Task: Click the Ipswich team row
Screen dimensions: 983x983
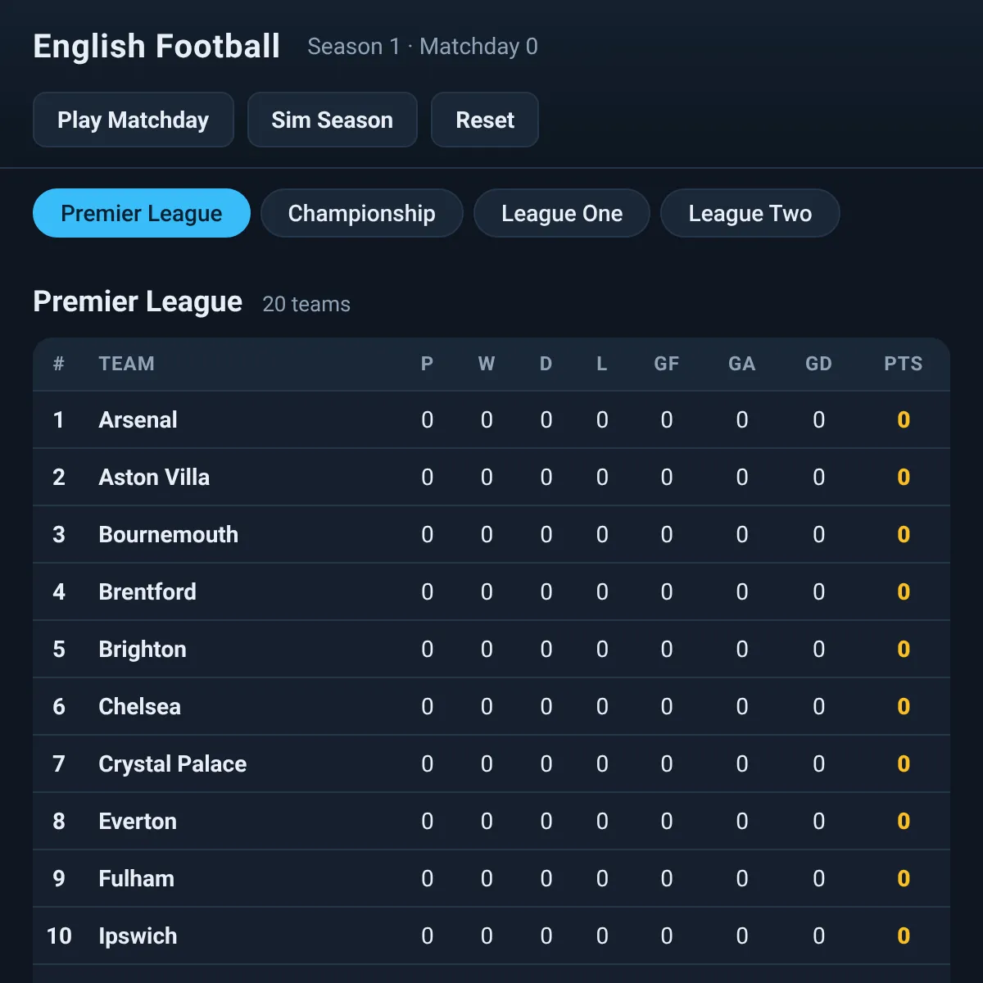Action: (491, 935)
